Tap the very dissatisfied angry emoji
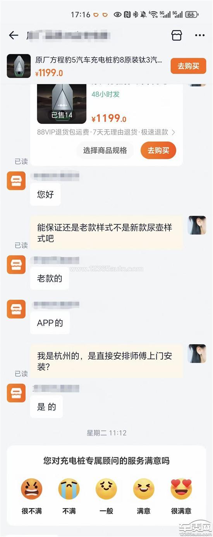Screen dimensions: 213x537 [31, 489]
